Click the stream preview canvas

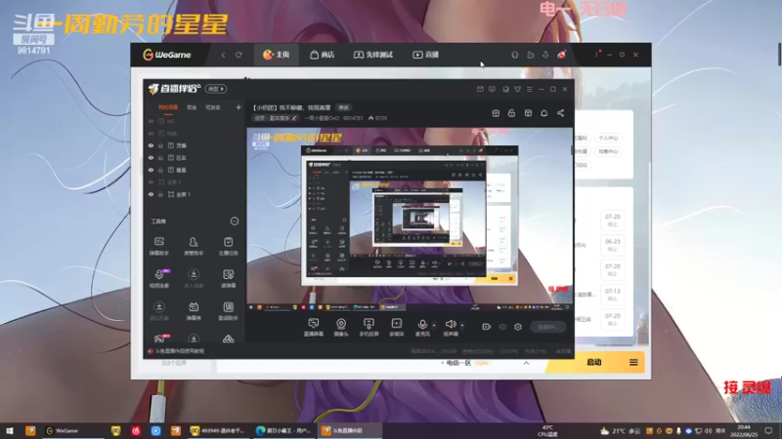pyautogui.click(x=409, y=220)
